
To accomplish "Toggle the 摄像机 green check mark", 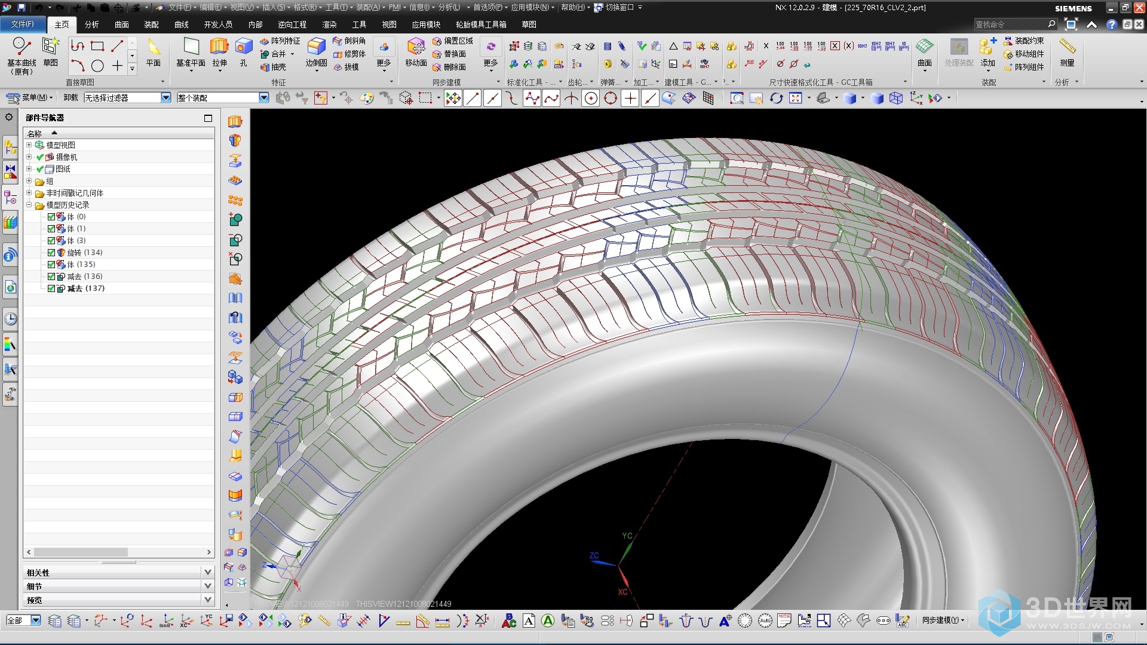I will click(40, 157).
